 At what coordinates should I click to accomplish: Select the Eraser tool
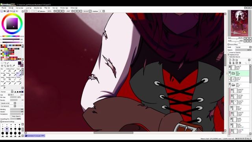[x=9, y=75]
